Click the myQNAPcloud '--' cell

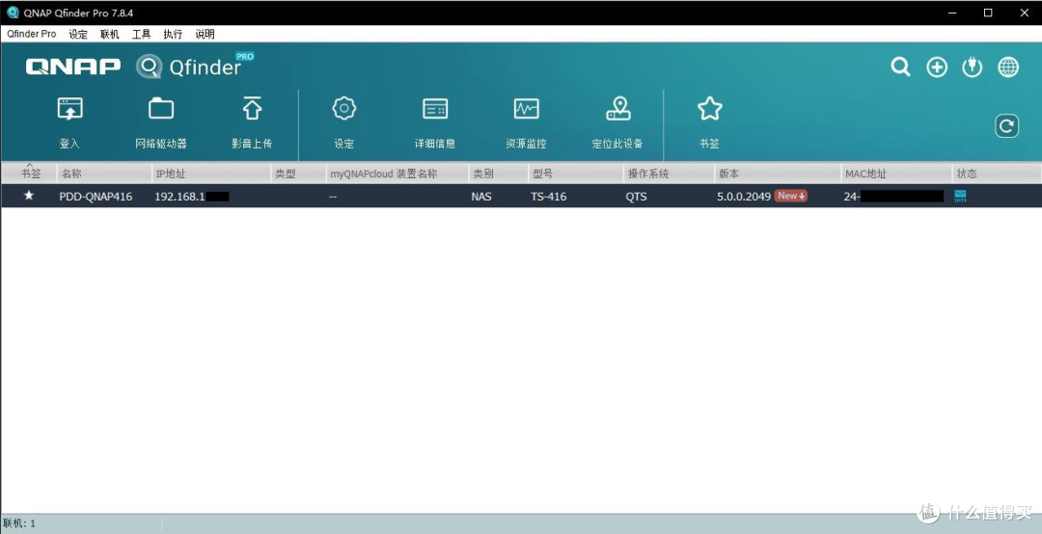pos(332,197)
